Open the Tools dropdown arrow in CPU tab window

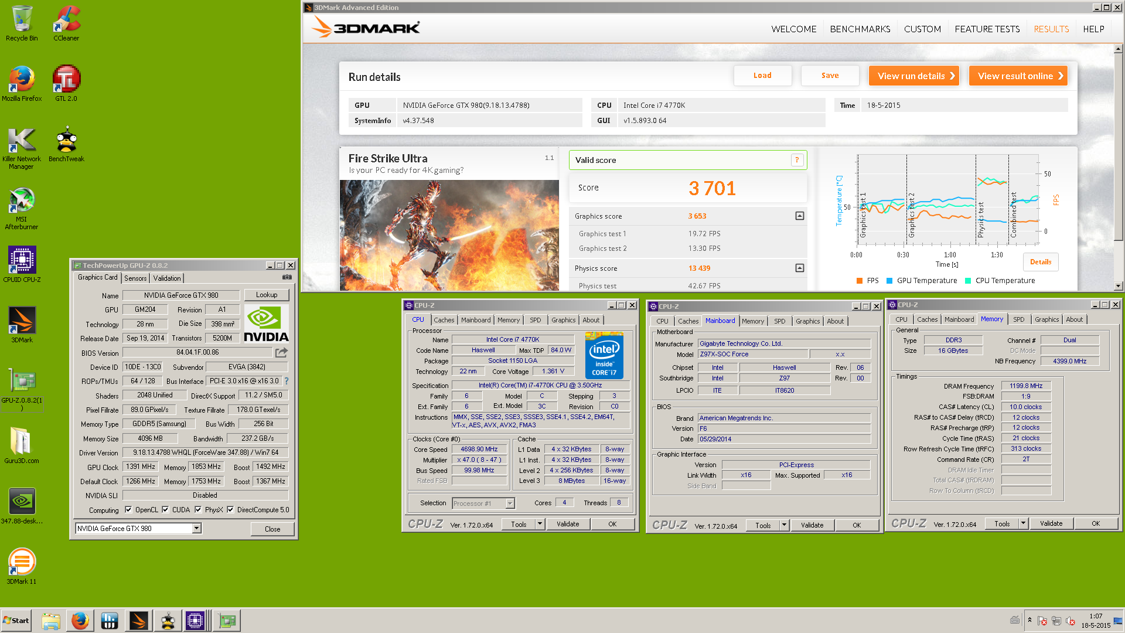540,524
